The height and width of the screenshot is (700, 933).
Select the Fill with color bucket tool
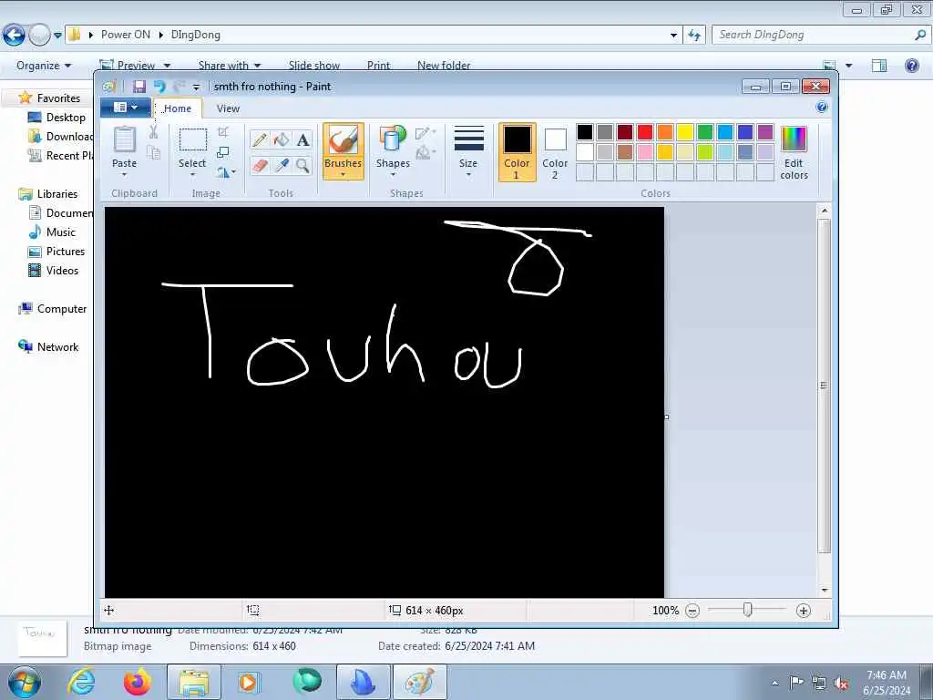pos(282,139)
